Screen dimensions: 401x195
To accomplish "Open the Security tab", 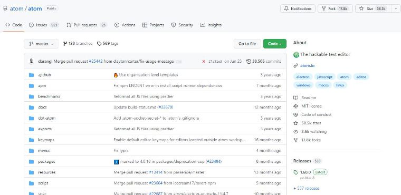I will [182, 25].
